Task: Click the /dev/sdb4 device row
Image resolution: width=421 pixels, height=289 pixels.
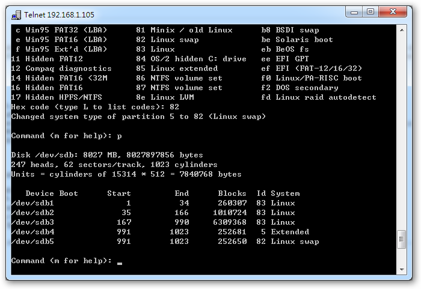Action: tap(160, 232)
